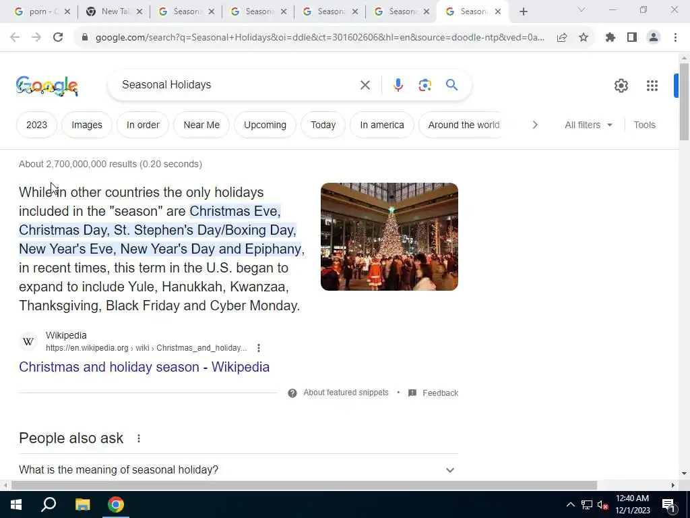
Task: Click the Feedback link
Action: tap(441, 393)
